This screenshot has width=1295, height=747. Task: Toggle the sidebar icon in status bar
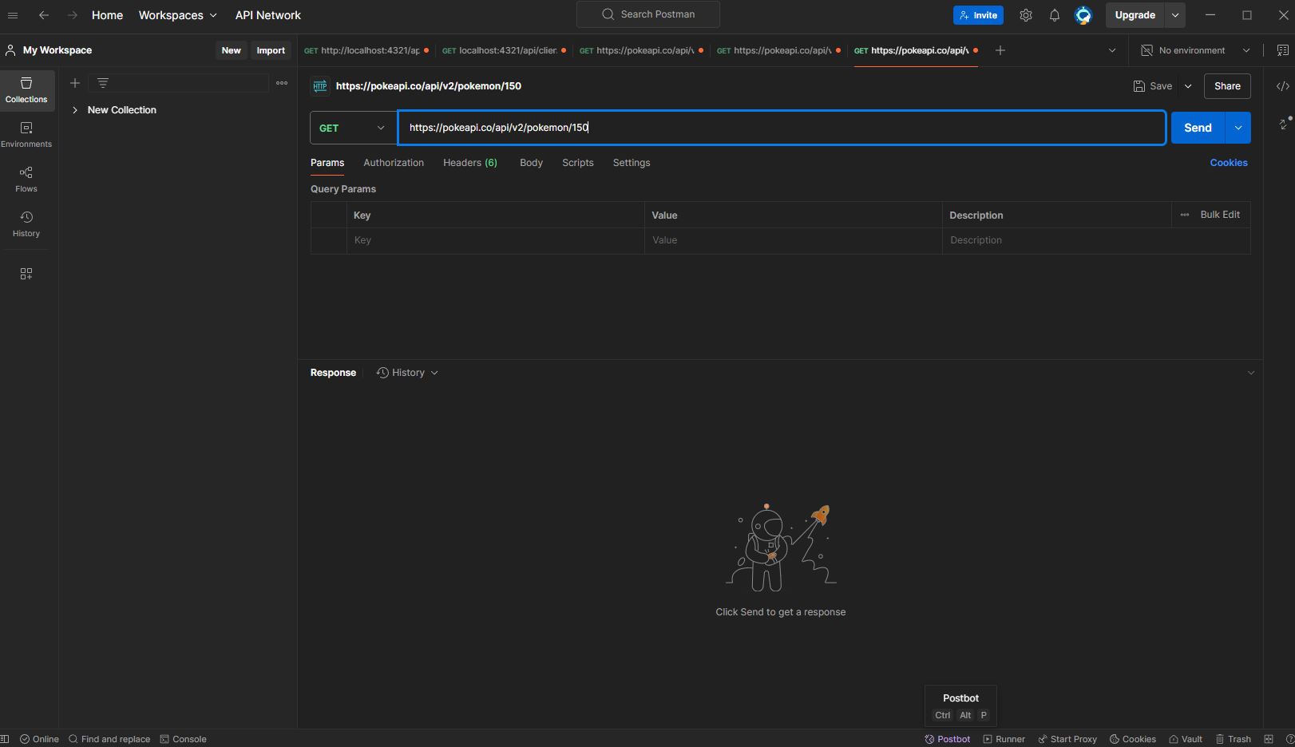(x=5, y=739)
